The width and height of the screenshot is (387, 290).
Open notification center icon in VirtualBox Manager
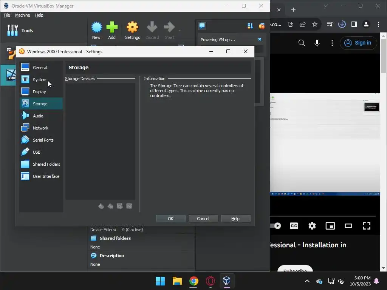click(202, 26)
